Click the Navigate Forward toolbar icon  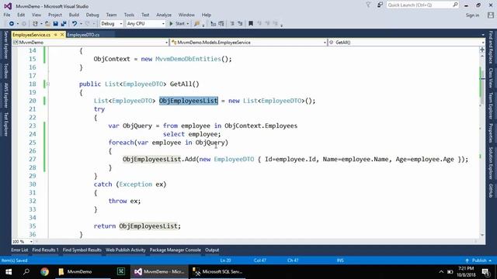click(24, 24)
